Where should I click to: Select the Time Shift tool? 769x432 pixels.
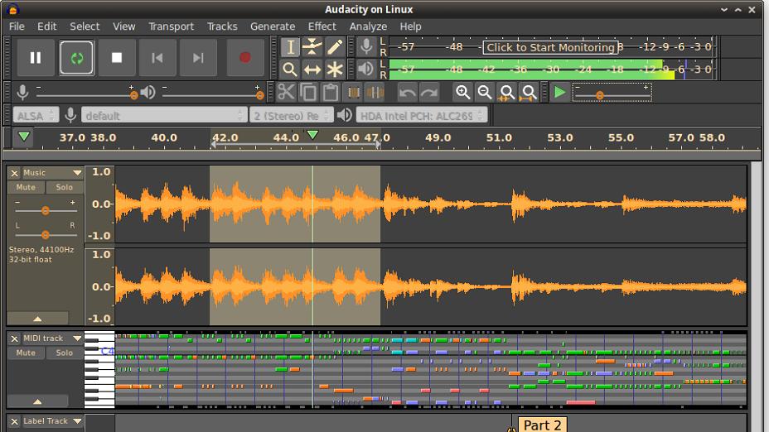pyautogui.click(x=312, y=70)
